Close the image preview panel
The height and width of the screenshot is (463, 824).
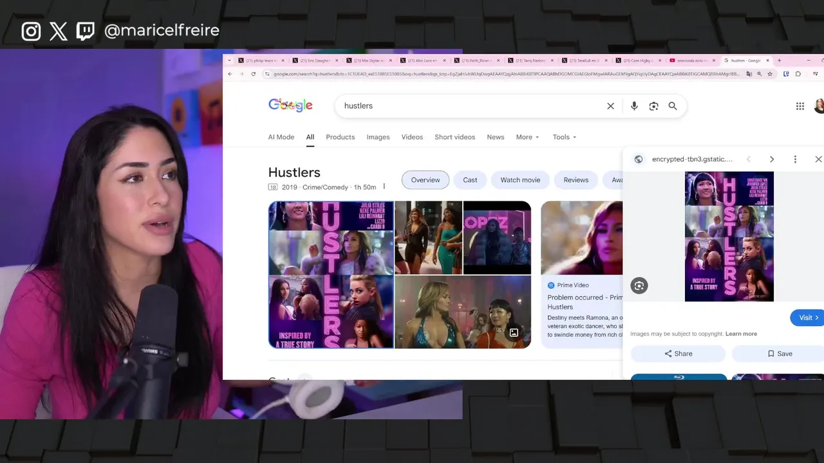pos(818,159)
